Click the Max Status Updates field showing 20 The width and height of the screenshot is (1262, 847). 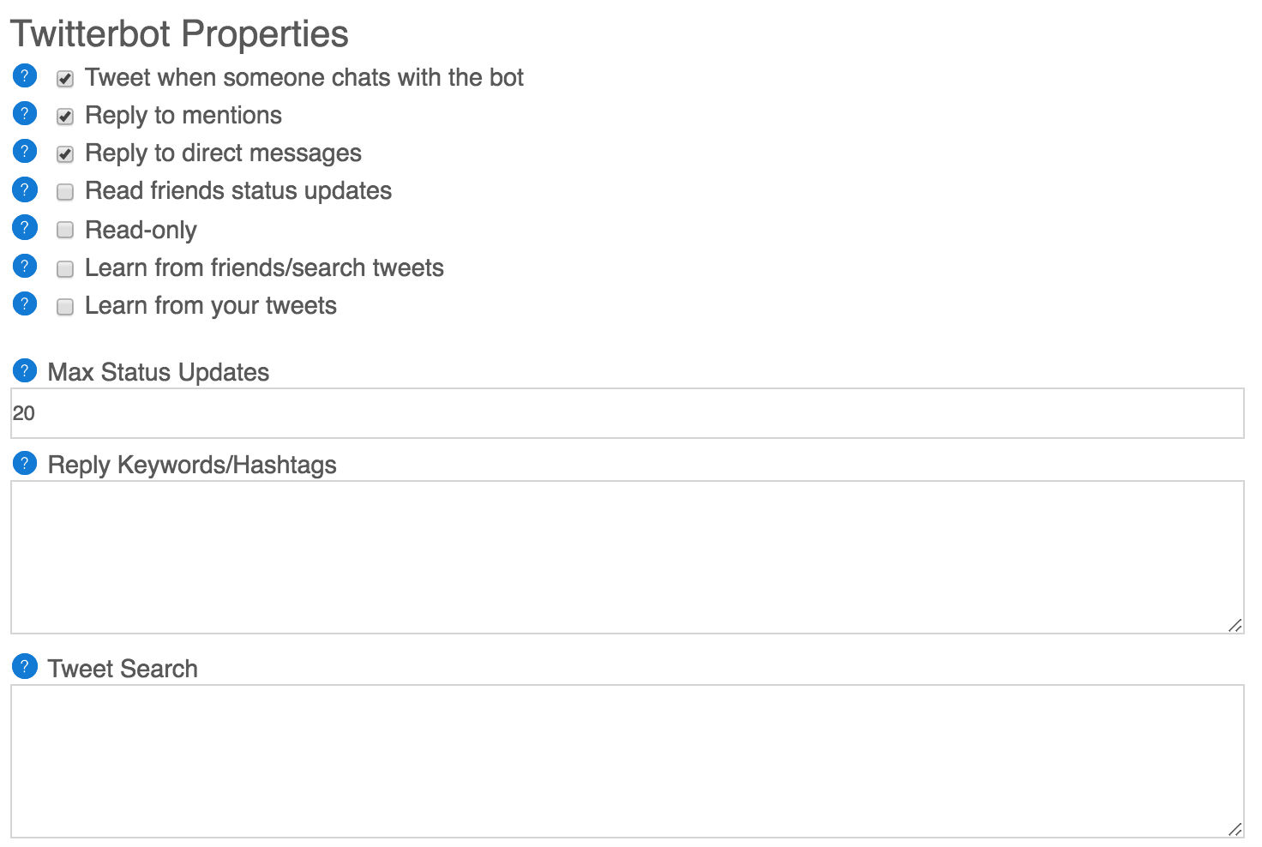click(x=628, y=413)
